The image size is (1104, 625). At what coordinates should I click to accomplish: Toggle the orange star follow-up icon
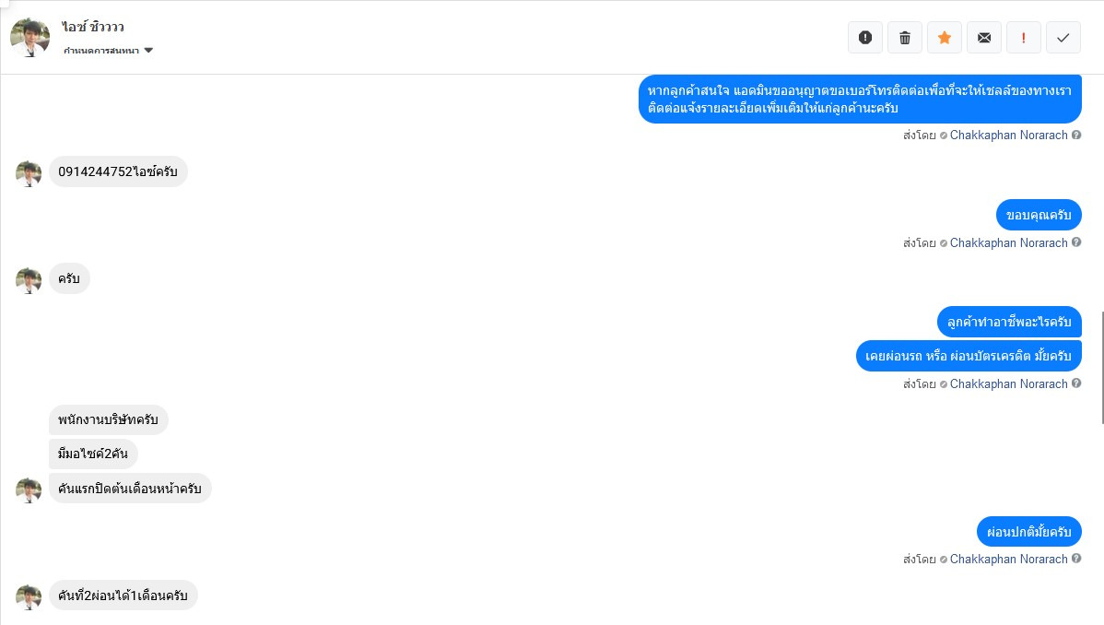[945, 38]
